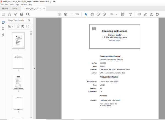Open the Help menu
Viewport: 165px width, 120px height.
30,4
